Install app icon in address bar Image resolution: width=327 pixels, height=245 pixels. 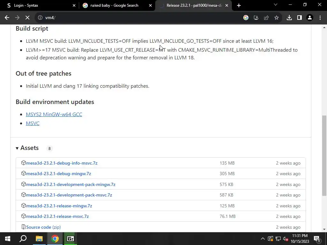[x=256, y=18]
